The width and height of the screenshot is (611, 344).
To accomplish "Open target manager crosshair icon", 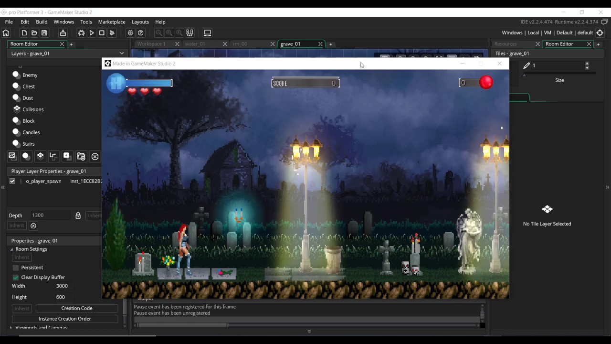I will (x=600, y=33).
